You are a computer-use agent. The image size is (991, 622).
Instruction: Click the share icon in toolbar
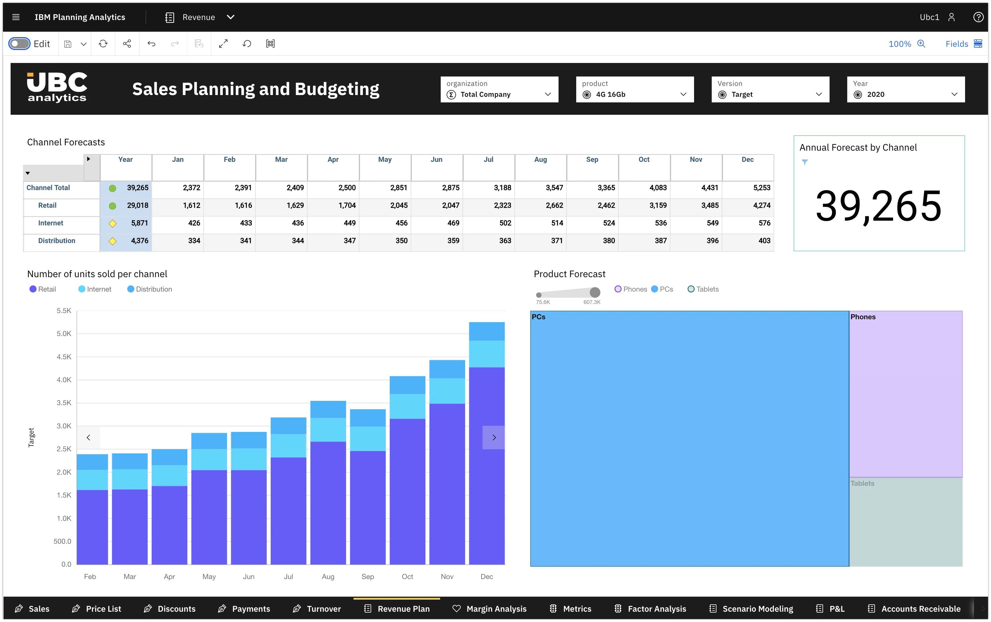127,44
